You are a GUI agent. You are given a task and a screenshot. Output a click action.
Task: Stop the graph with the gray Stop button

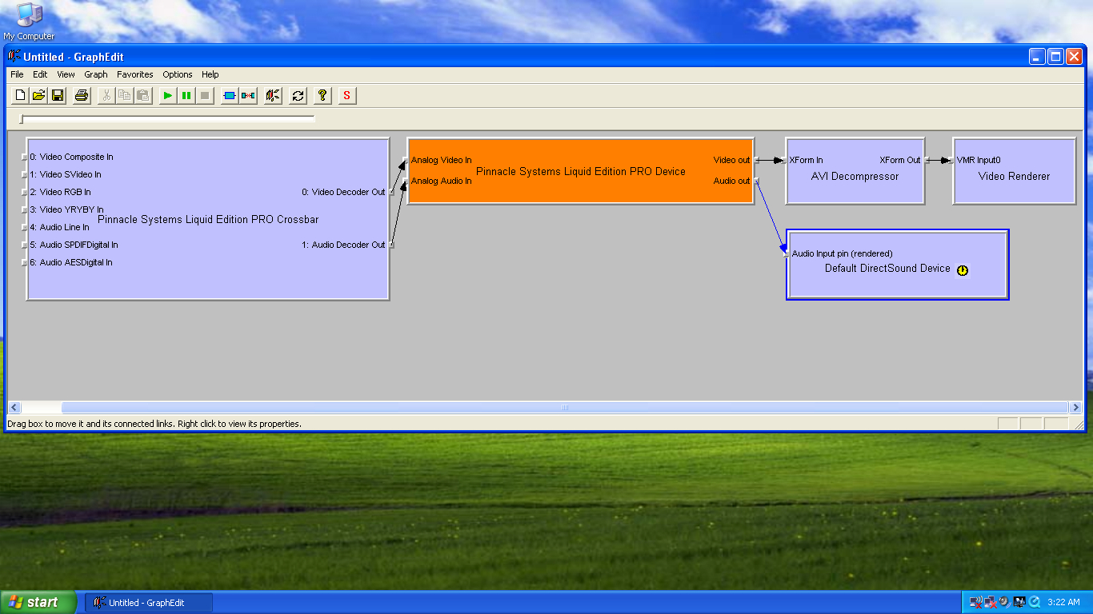pyautogui.click(x=204, y=95)
